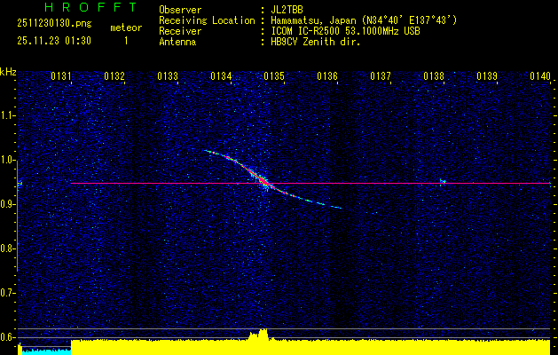Click the small echo spot near 0138
The width and height of the screenshot is (558, 355).
(442, 181)
